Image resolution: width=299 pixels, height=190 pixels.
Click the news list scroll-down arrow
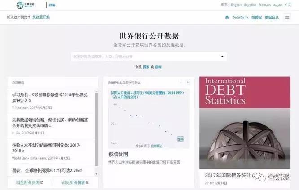click(97, 174)
